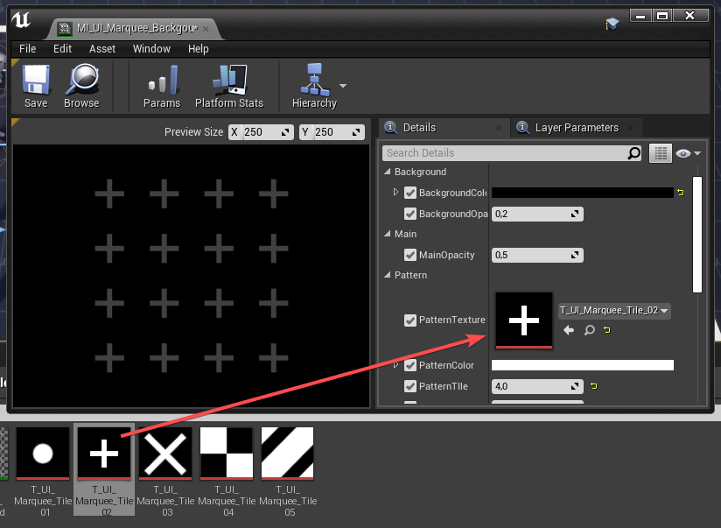
Task: Browse to PatternTexture asset magnifier icon
Action: (x=589, y=329)
